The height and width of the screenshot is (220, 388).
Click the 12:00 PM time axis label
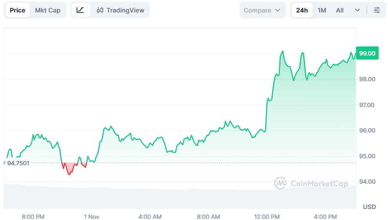coord(267,216)
